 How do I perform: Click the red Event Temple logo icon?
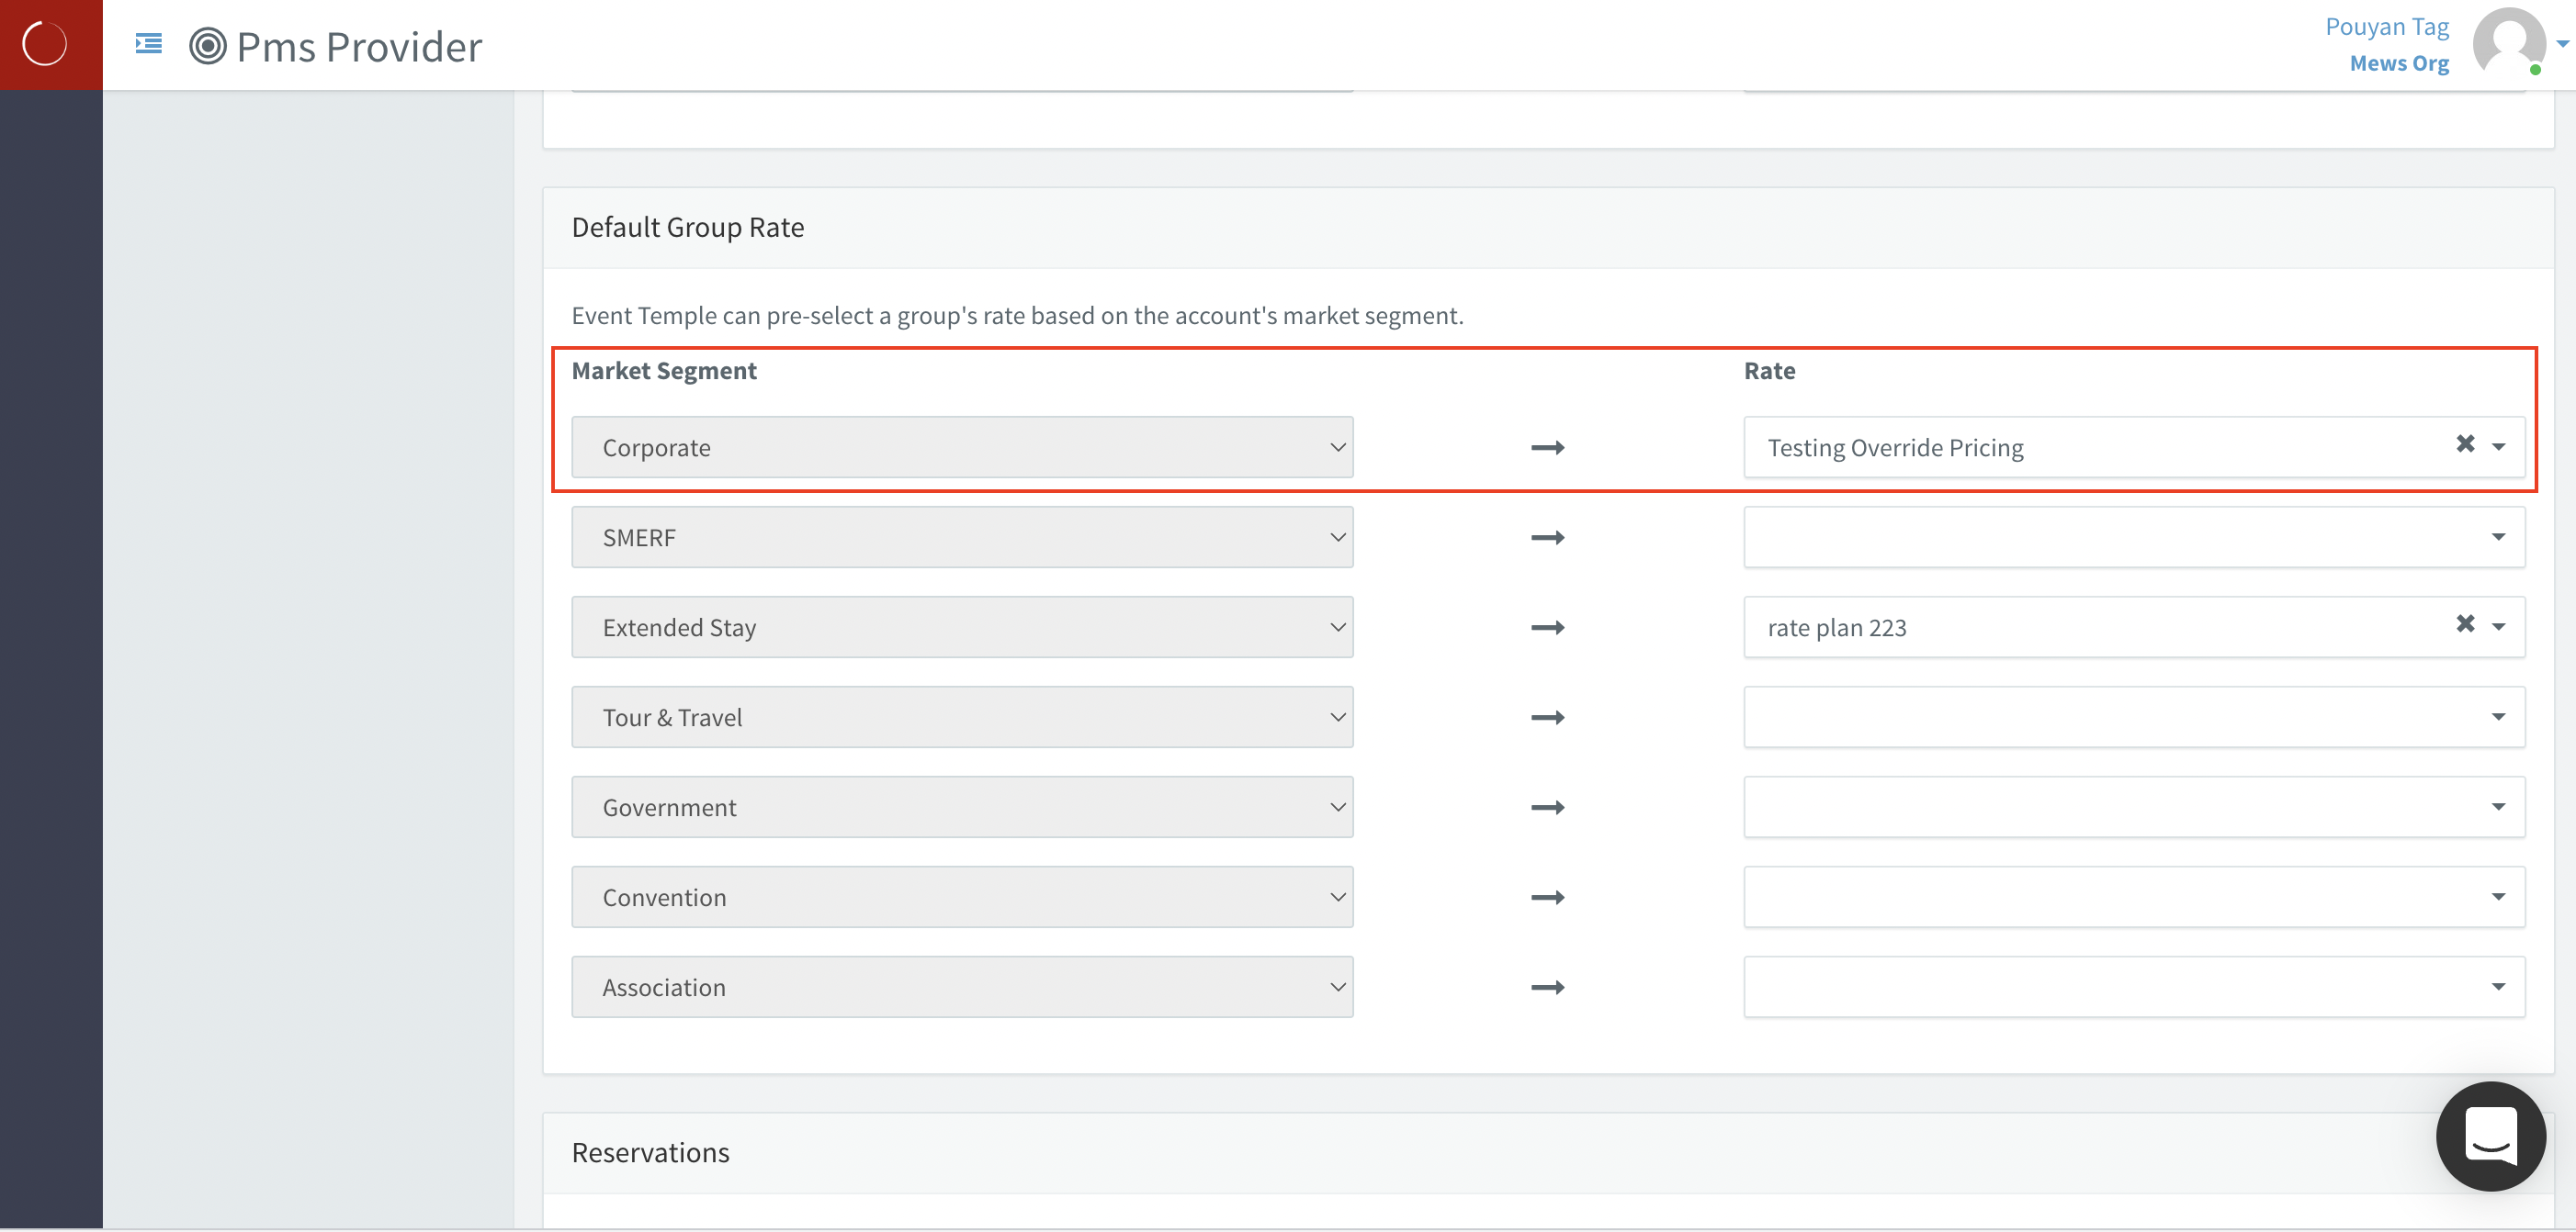click(45, 45)
